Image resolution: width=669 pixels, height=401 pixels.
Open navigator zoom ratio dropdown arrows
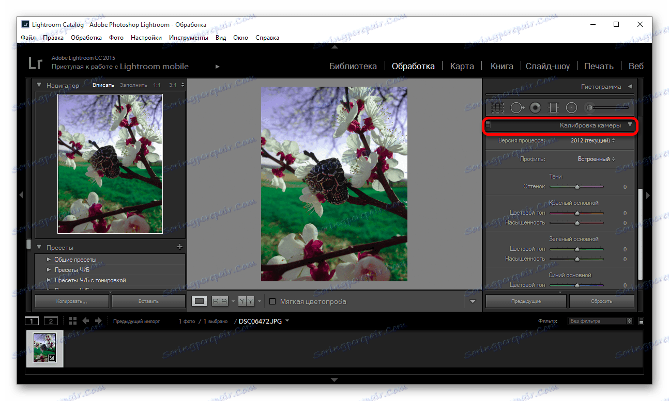182,85
